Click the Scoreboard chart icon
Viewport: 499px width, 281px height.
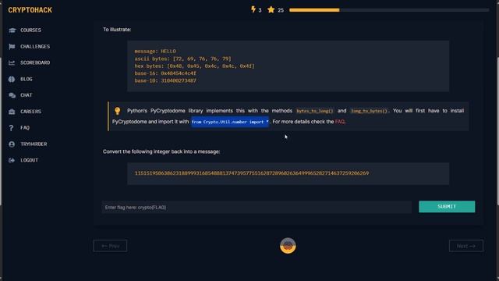(x=12, y=62)
